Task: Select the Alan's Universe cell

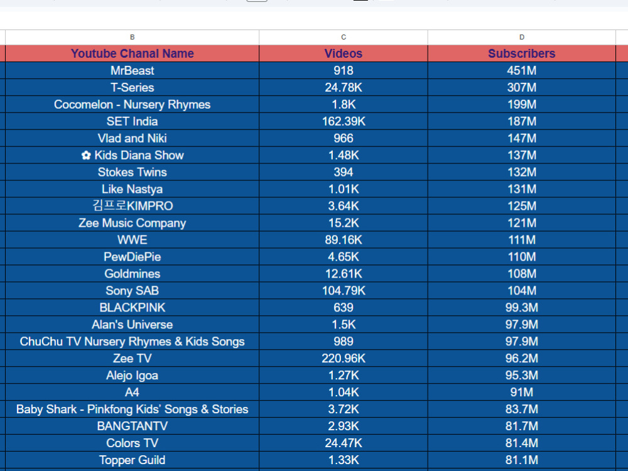Action: [132, 325]
